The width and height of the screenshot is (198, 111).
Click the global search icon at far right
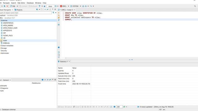pos(195,6)
